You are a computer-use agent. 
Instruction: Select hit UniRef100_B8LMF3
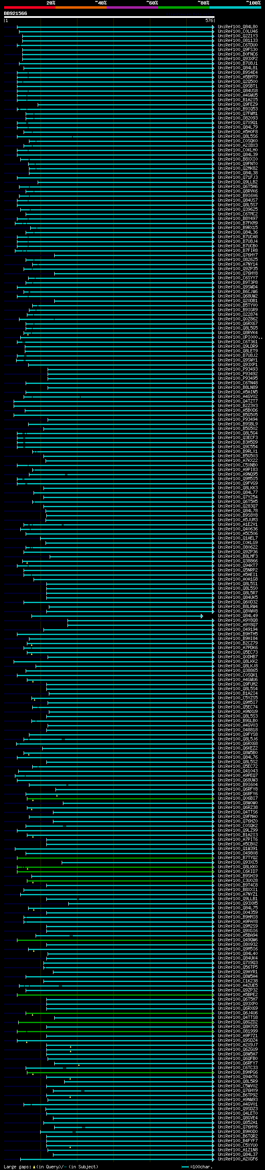[238, 557]
